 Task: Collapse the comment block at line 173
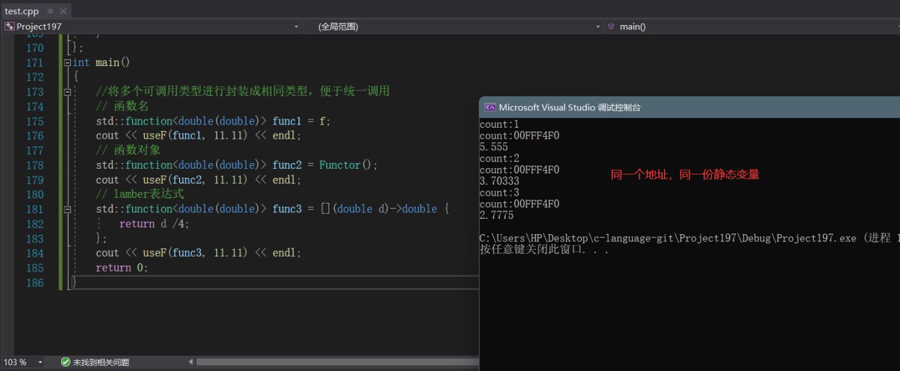coord(67,92)
